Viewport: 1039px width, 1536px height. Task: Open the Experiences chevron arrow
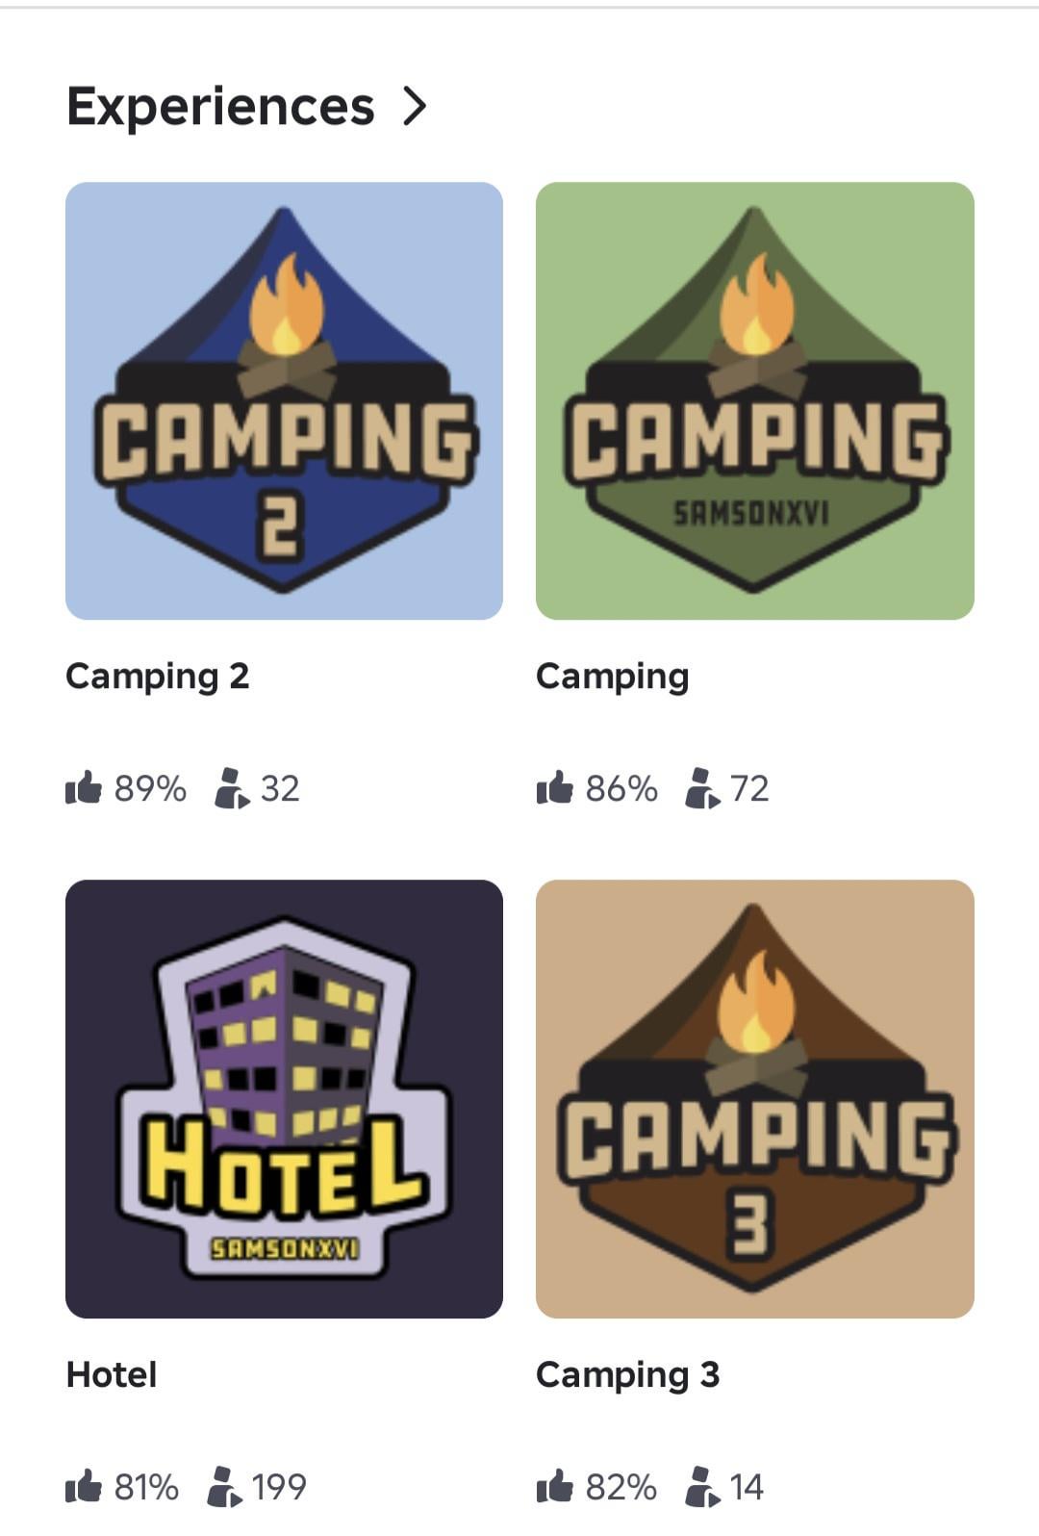(414, 106)
